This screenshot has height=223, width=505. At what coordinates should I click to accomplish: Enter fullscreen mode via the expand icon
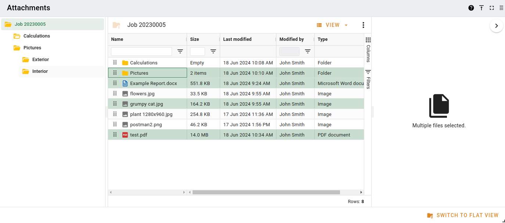pyautogui.click(x=492, y=7)
